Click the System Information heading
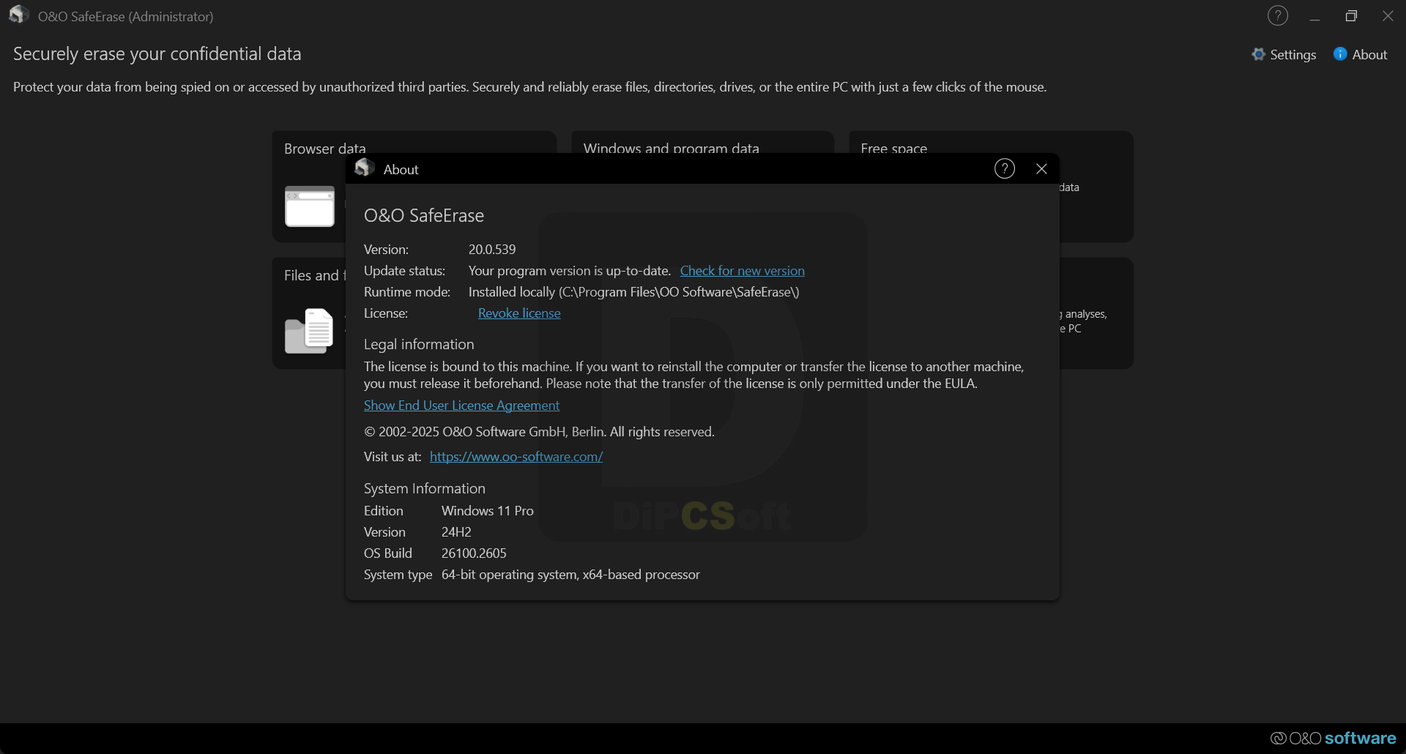 [425, 488]
